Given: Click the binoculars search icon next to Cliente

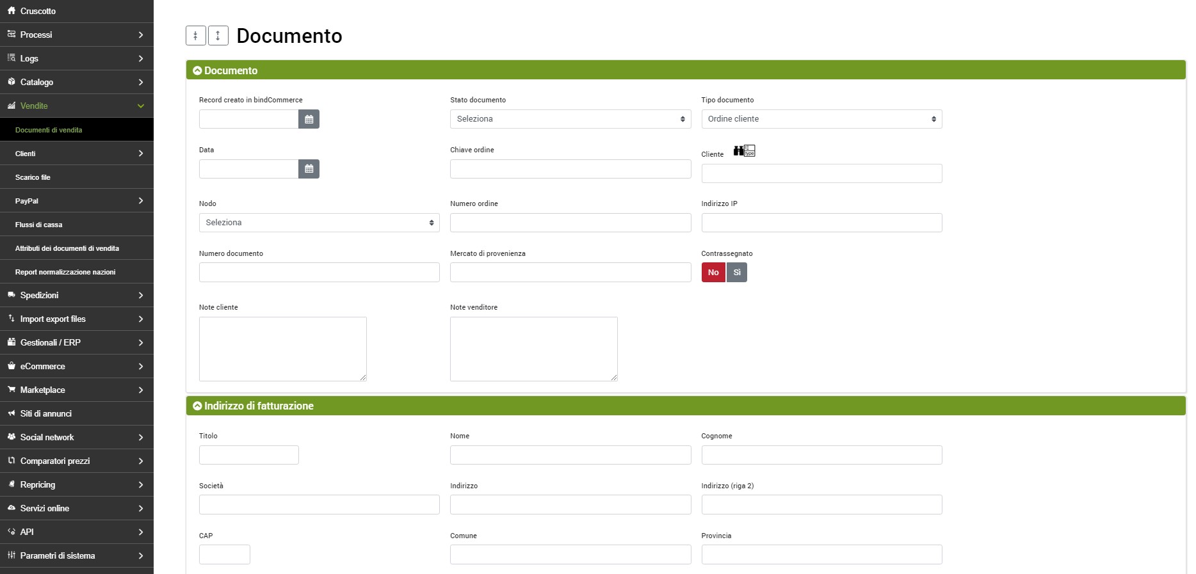Looking at the screenshot, I should click(739, 151).
